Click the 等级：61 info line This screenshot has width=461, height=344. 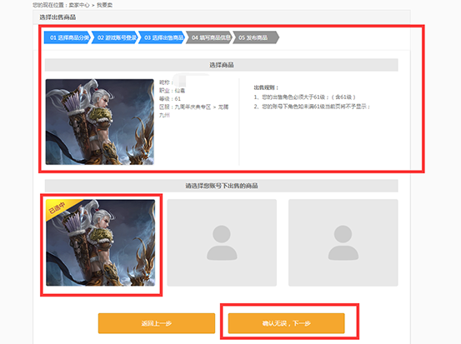click(x=170, y=99)
